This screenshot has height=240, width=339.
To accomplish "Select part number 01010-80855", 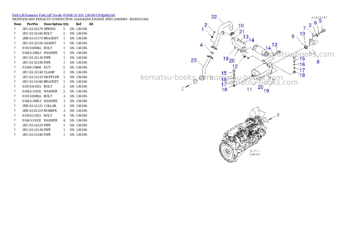I will point(31,96).
